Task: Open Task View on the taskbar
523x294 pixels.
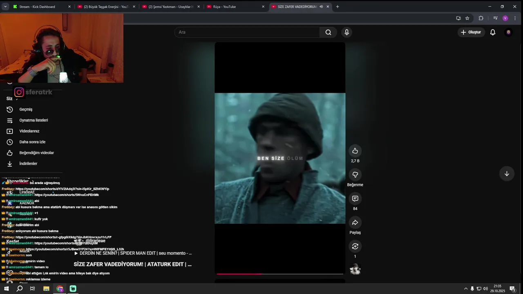Action: pyautogui.click(x=33, y=289)
